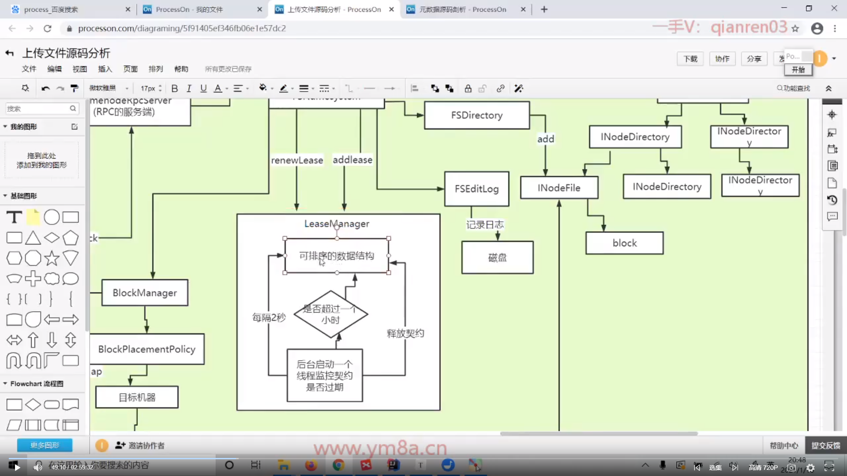Click the undo arrow in the toolbar
Screen dimensions: 847x476
click(x=45, y=89)
